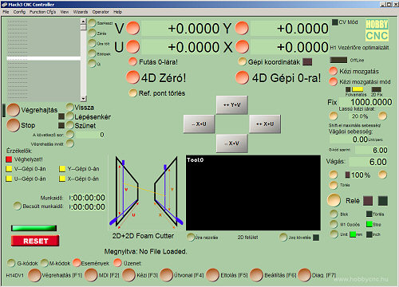The image size is (399, 287).
Task: Decrease slow jog rate 20.0% knob
Action: tap(333, 116)
